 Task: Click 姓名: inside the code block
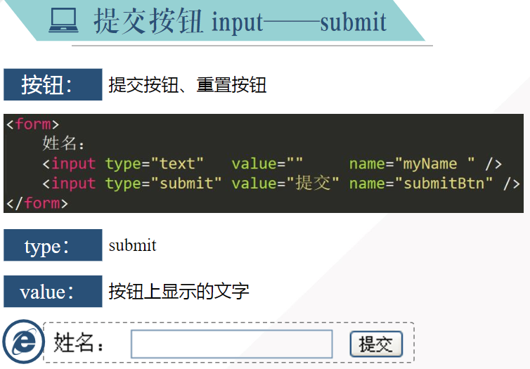coord(63,143)
